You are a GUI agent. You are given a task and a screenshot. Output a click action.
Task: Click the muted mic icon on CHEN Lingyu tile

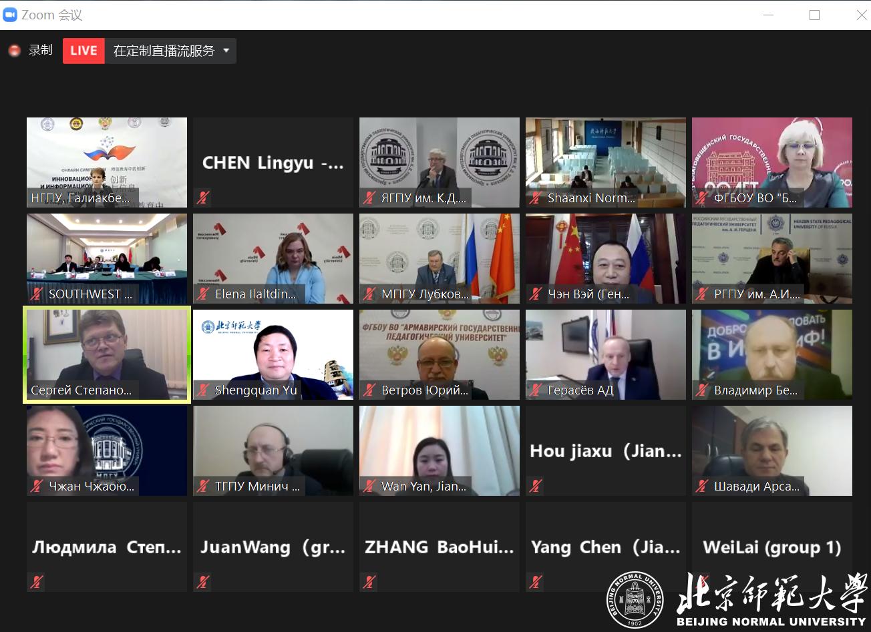click(x=203, y=198)
